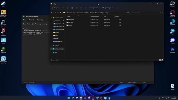Open the Просмотр menu in Notepad
The width and height of the screenshot is (178, 100).
click(x=40, y=20)
